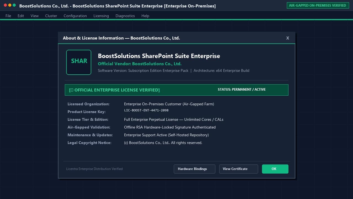Screen dimensions: 353x199
Task: Click the Software Version Subscription Edition text
Action: coord(143,70)
